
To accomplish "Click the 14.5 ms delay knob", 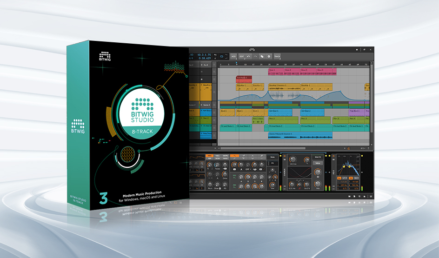I will point(293,159).
